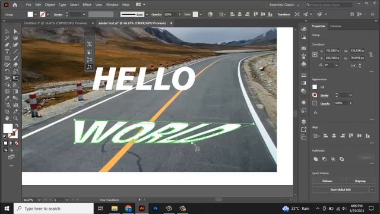The width and height of the screenshot is (380, 214).
Task: Select the Blend tool
Action: pyautogui.click(x=15, y=98)
